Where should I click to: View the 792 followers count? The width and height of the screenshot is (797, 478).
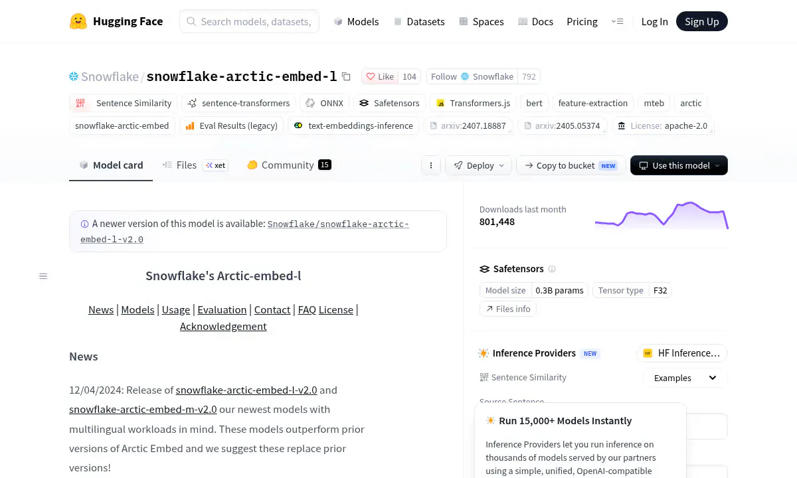pos(529,76)
